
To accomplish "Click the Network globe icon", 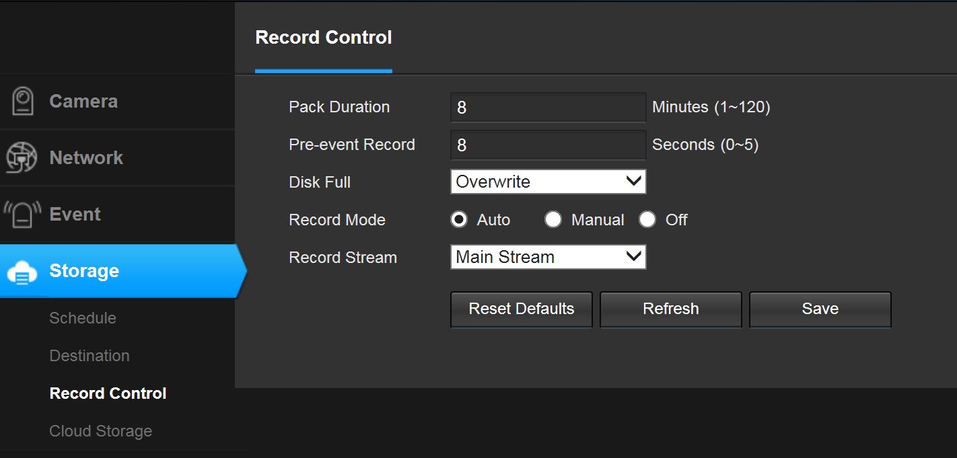I will coord(22,158).
